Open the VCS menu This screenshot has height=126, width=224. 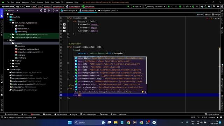[63, 2]
